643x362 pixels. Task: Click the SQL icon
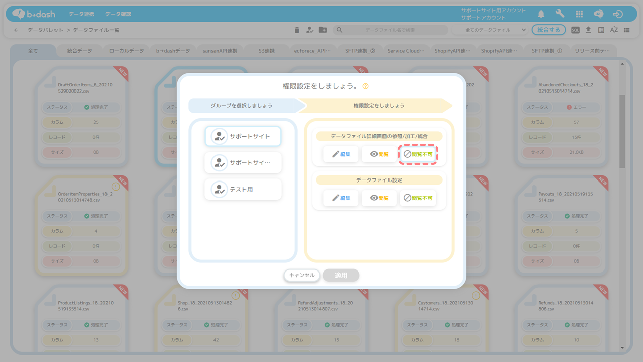(x=576, y=30)
